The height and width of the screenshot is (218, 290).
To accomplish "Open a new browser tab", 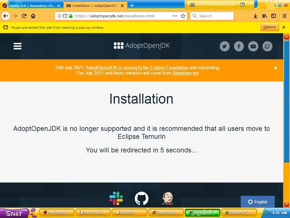I will pos(132,6).
